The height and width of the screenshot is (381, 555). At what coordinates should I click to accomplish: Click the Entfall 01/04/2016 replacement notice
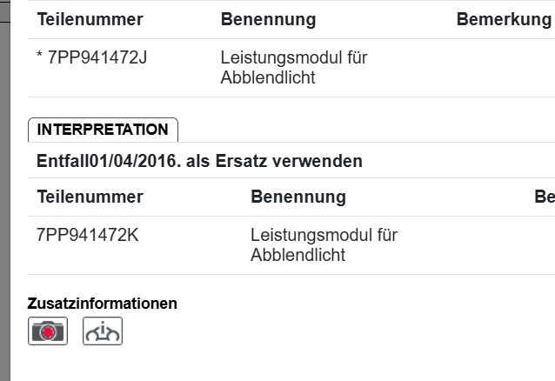click(x=199, y=161)
